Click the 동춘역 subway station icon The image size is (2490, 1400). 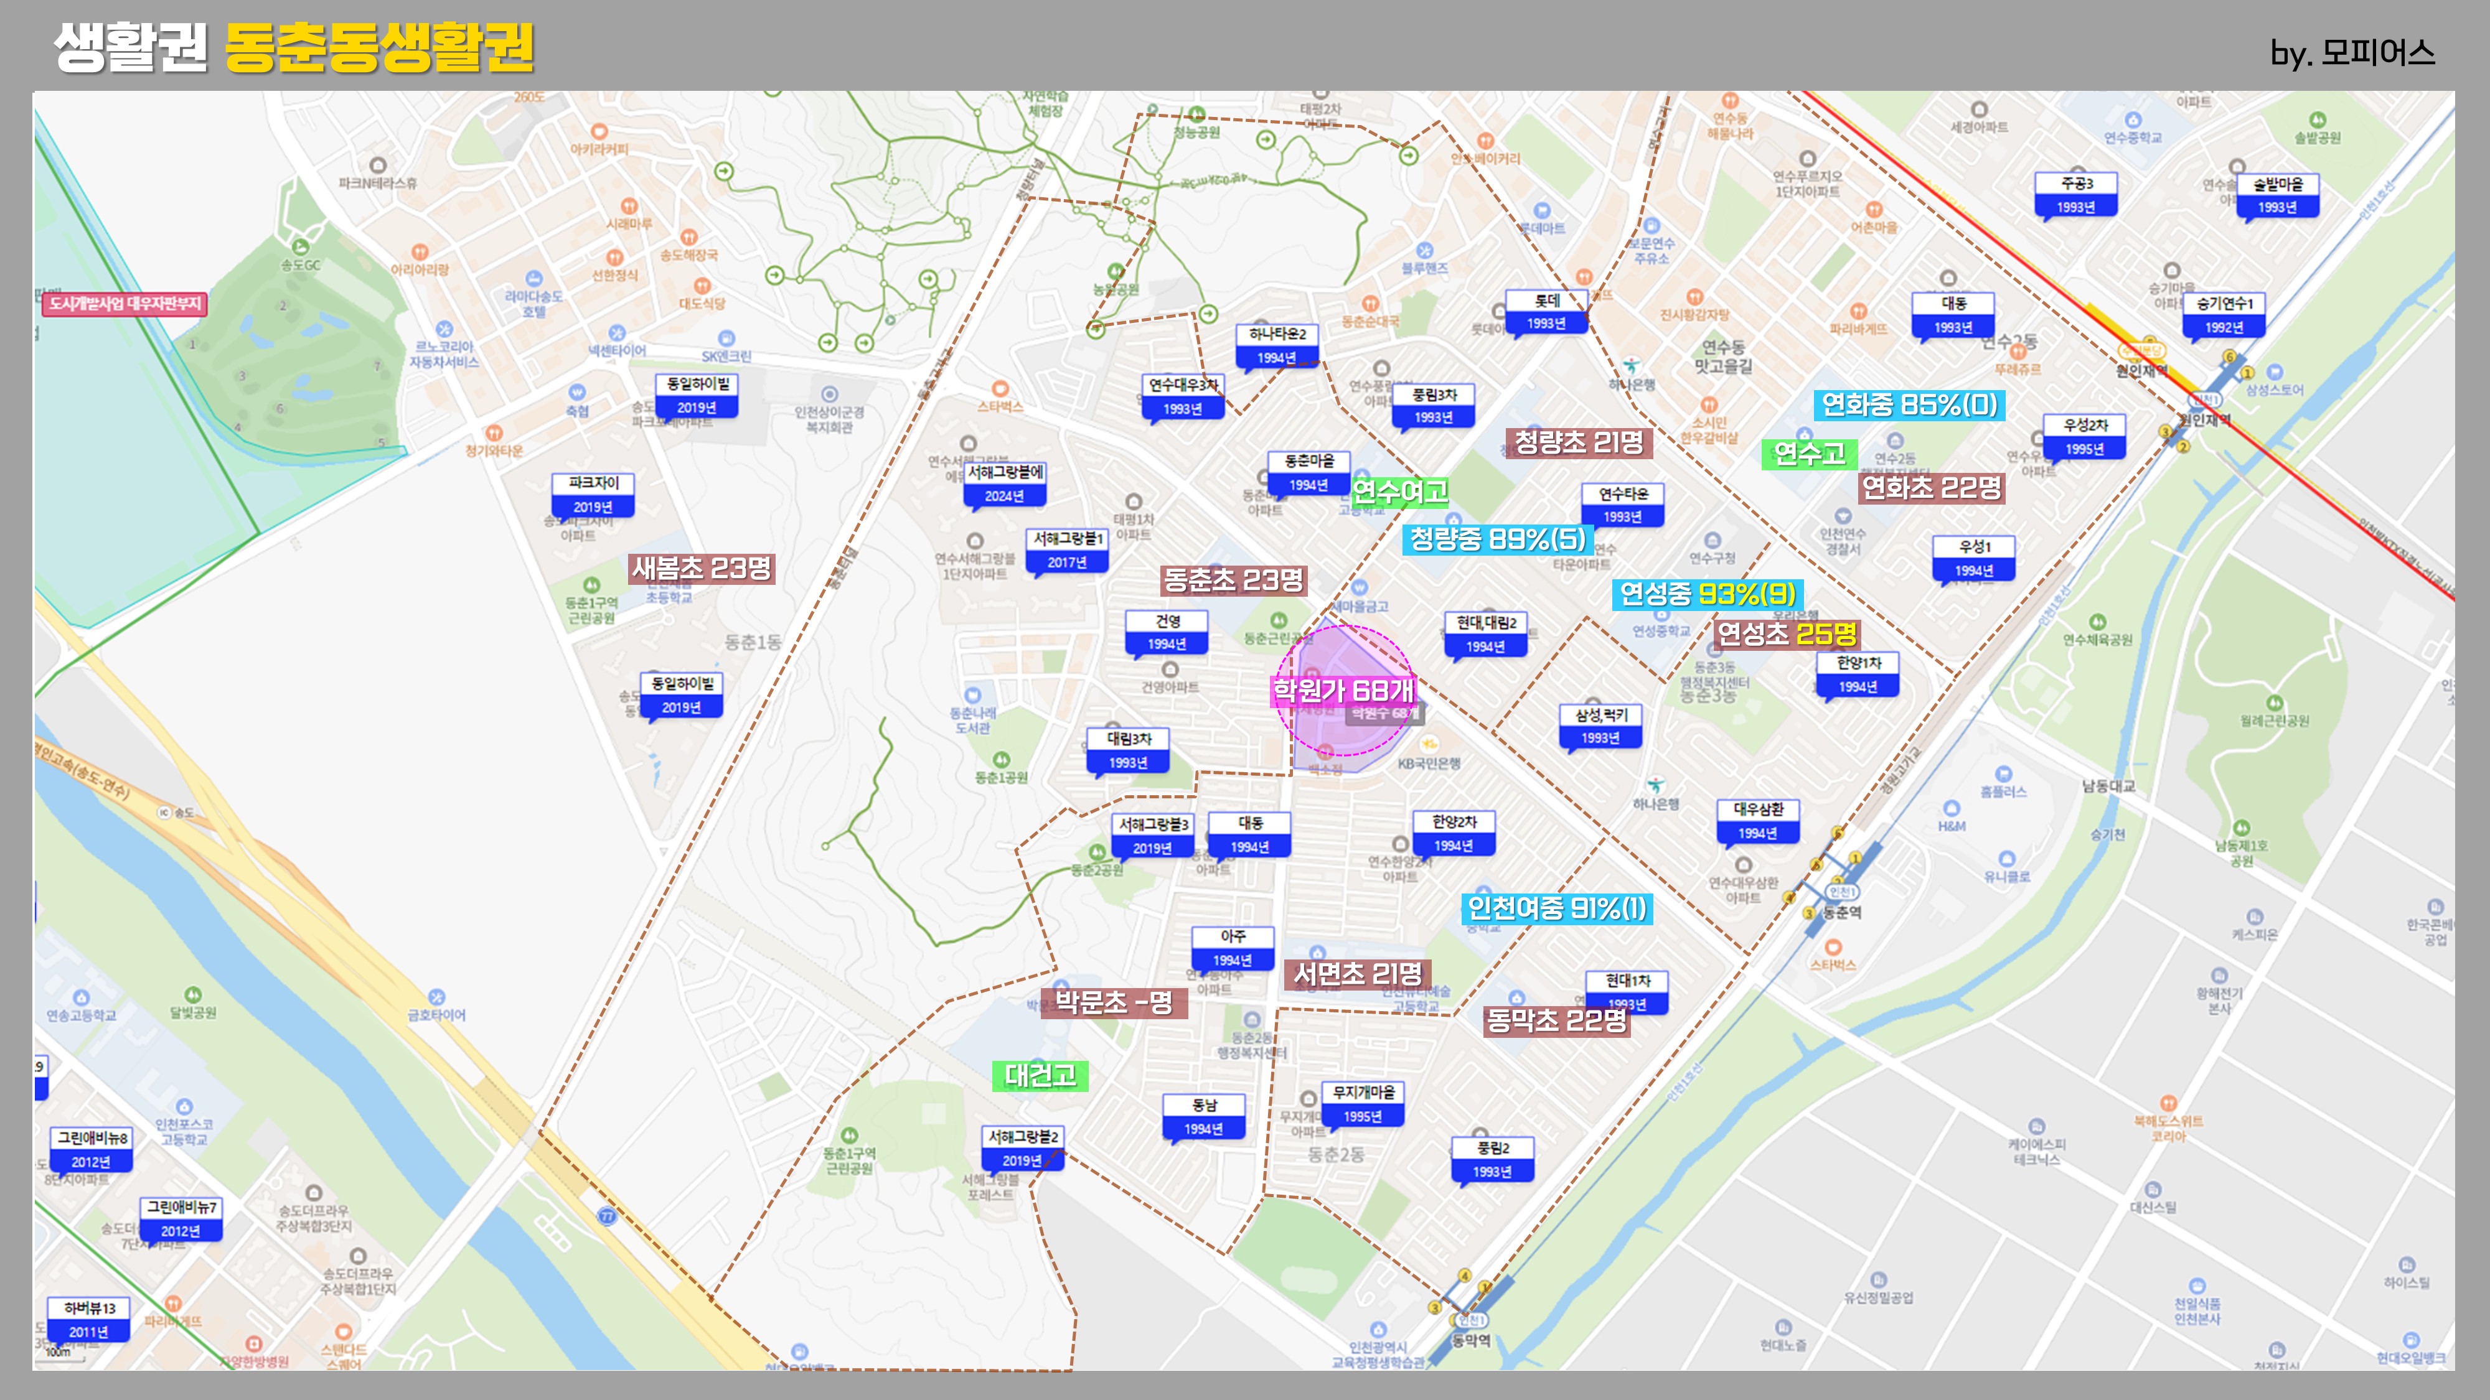1841,892
